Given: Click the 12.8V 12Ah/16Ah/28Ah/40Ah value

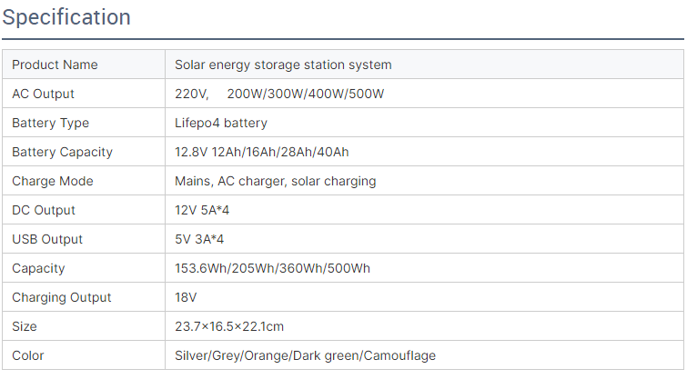Looking at the screenshot, I should tap(262, 152).
